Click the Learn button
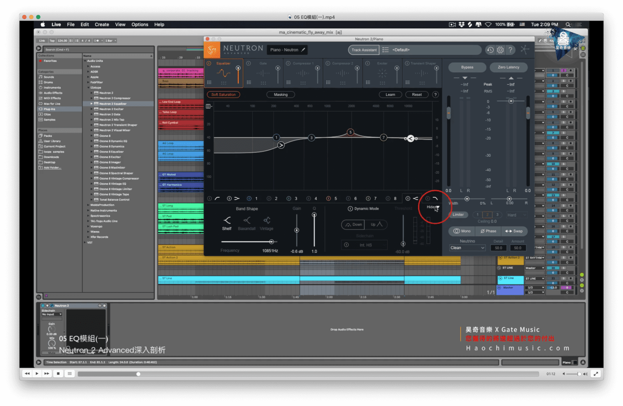The image size is (623, 406). pos(390,94)
